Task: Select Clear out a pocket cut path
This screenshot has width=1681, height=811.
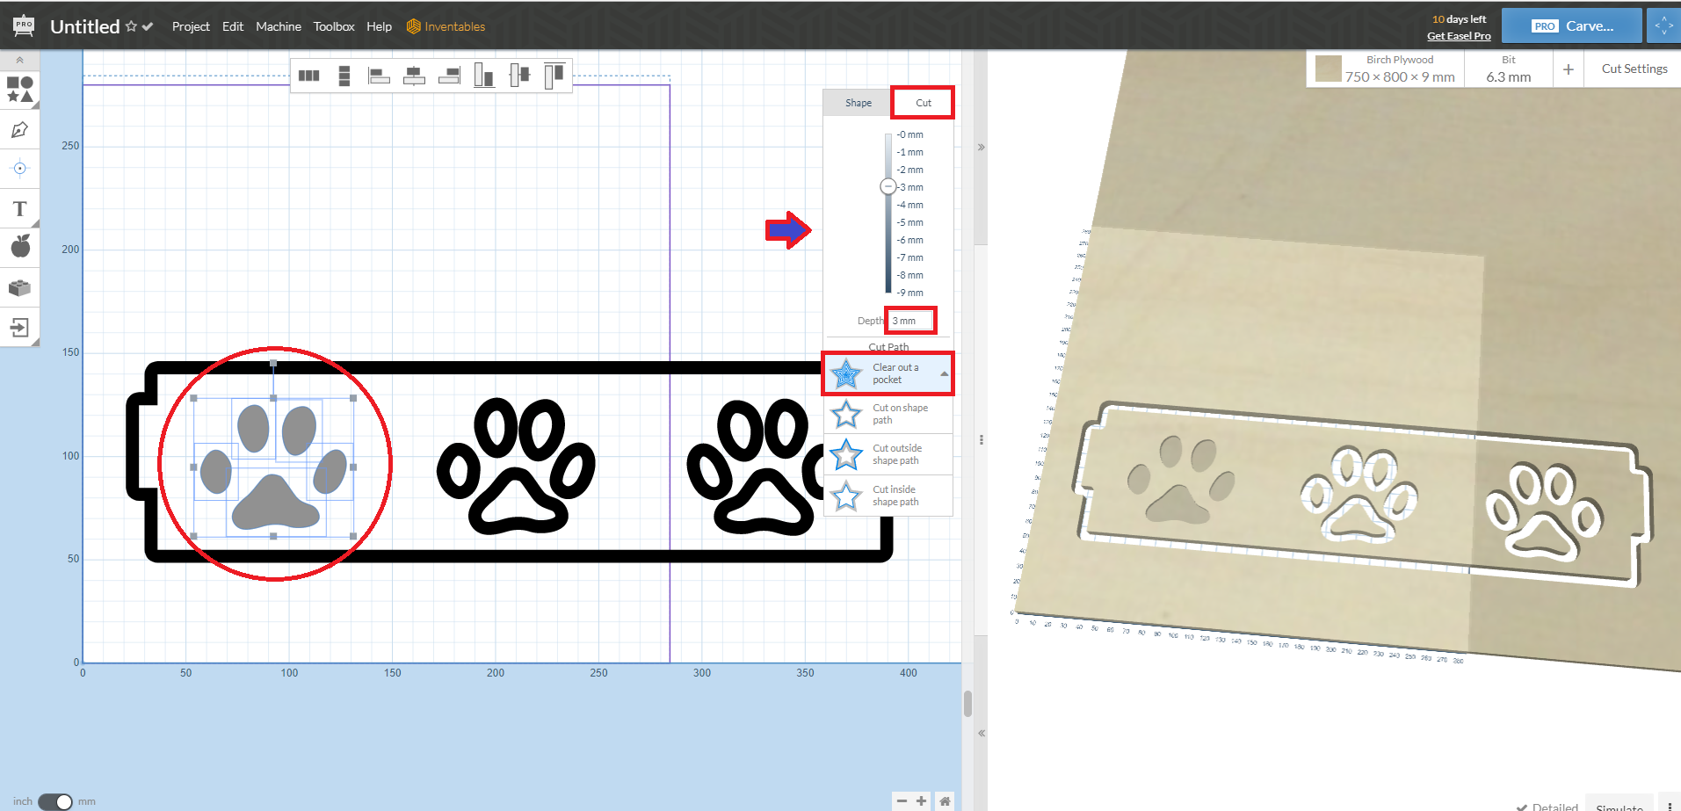Action: coord(888,373)
